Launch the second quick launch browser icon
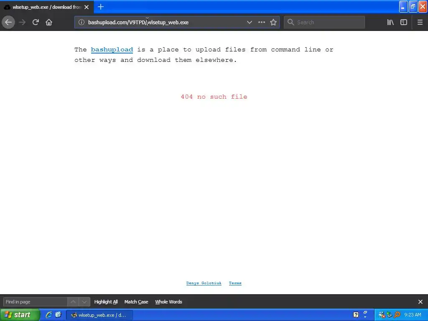This screenshot has height=321, width=428. pyautogui.click(x=58, y=315)
